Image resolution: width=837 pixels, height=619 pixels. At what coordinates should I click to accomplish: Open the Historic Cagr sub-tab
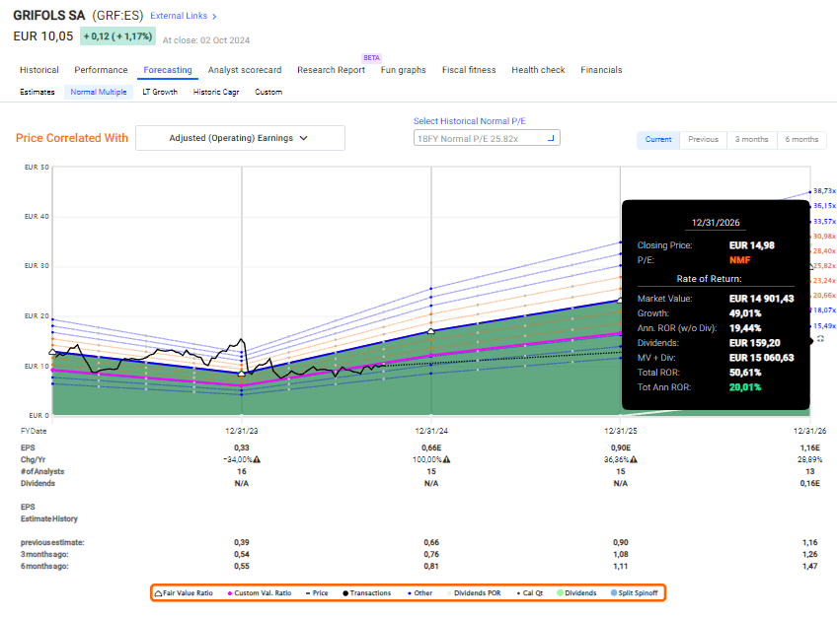click(x=214, y=91)
